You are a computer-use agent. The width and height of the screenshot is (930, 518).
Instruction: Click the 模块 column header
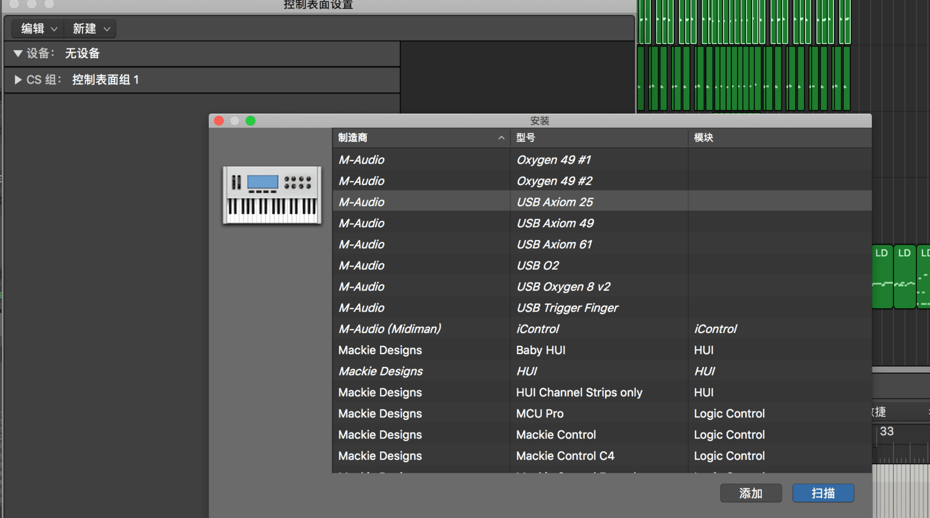[x=779, y=138]
